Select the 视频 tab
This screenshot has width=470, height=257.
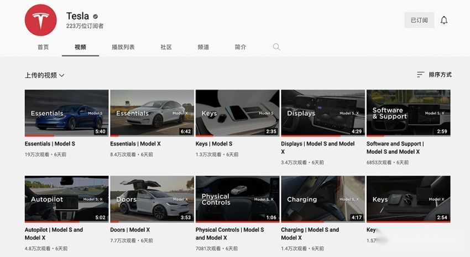click(80, 47)
